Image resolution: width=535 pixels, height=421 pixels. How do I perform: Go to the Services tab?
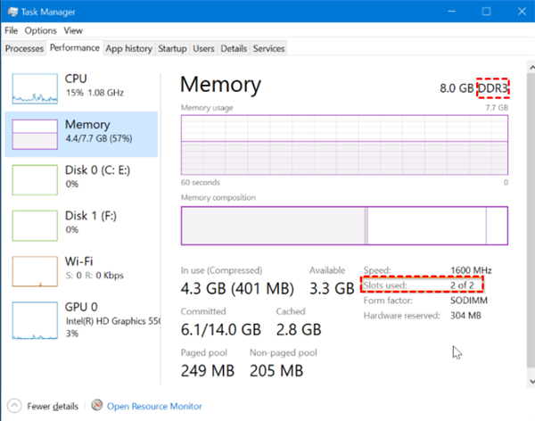coord(268,48)
